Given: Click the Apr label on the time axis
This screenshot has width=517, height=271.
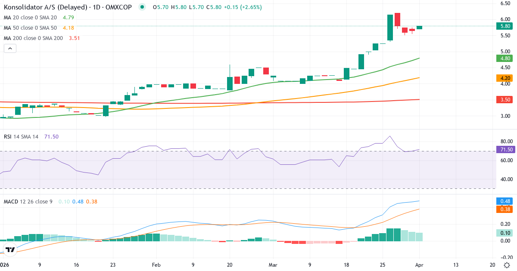Looking at the screenshot, I should [419, 265].
